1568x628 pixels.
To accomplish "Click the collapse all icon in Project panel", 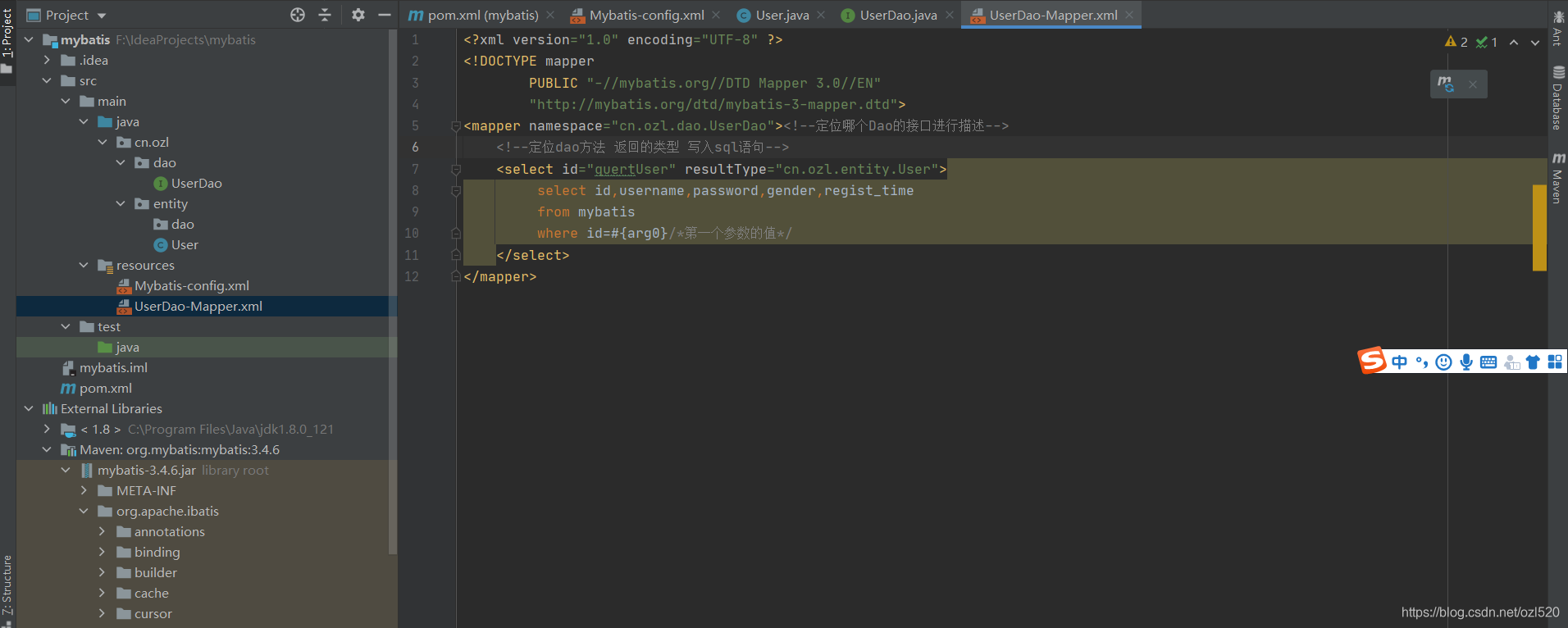I will coord(325,15).
